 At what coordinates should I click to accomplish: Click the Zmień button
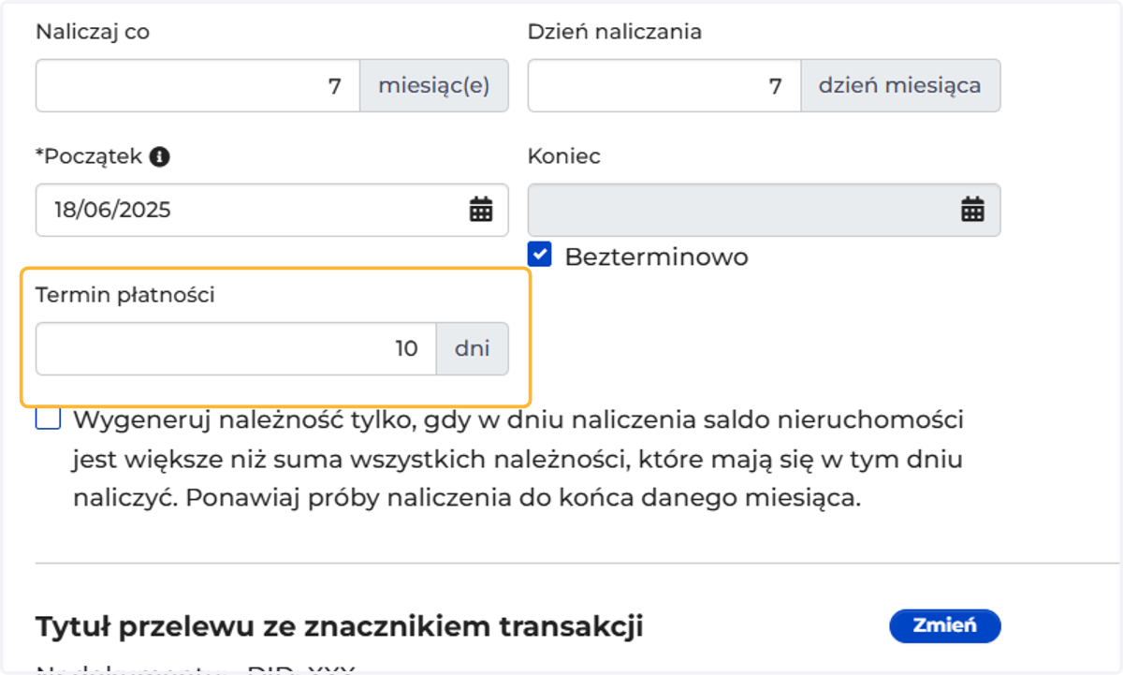[944, 625]
